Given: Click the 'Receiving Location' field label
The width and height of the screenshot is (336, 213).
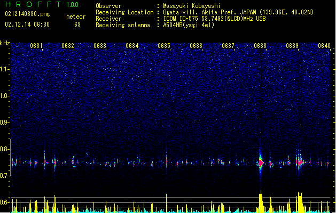Looking at the screenshot, I should (x=124, y=12).
